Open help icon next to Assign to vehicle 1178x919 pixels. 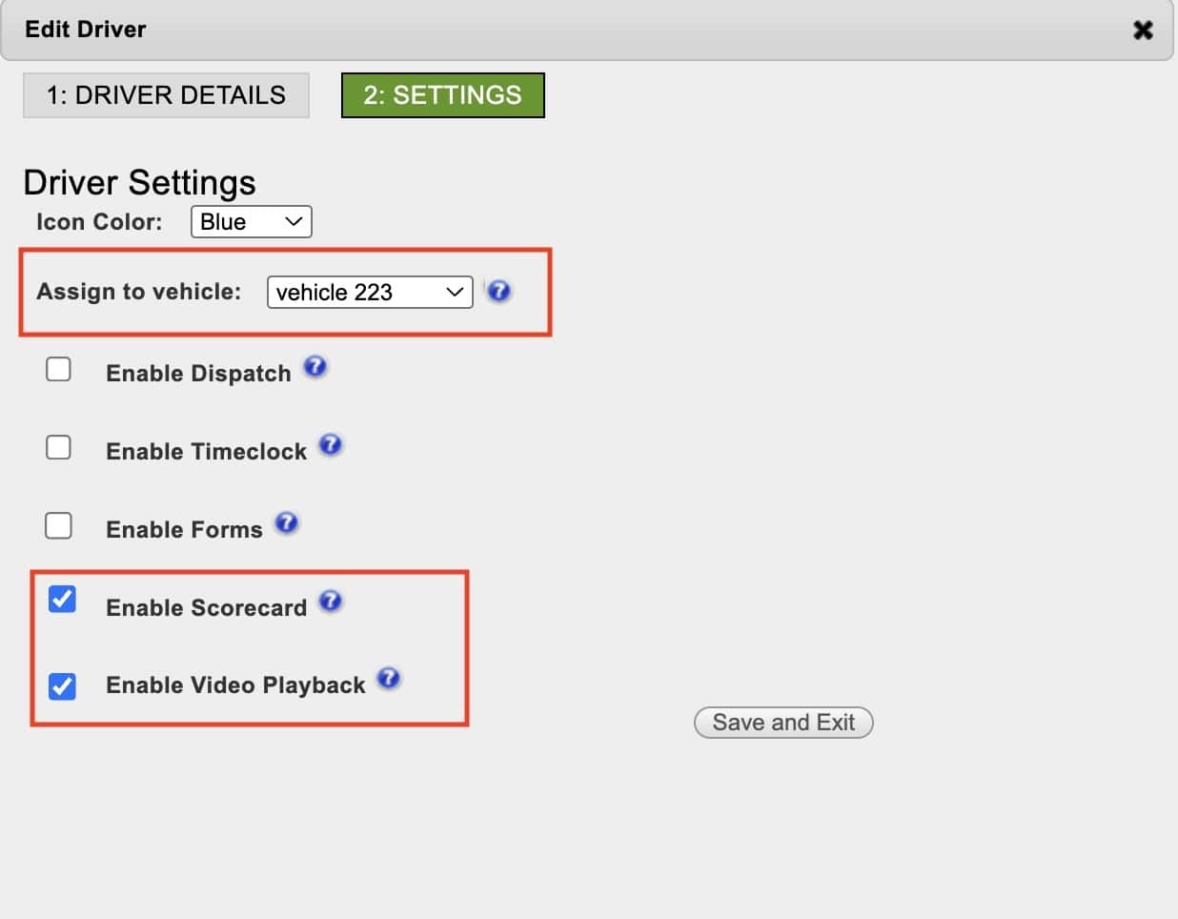click(x=498, y=291)
